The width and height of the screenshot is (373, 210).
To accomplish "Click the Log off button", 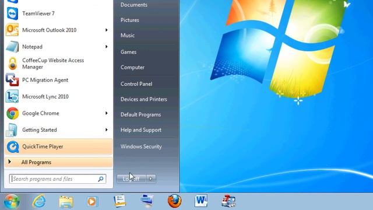I will 131,179.
